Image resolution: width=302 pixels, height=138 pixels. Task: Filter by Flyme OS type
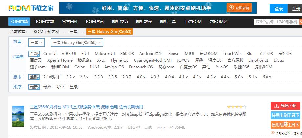click(120, 60)
